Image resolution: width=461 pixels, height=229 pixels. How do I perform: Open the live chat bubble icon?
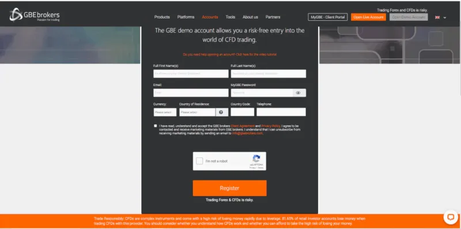pos(451,217)
